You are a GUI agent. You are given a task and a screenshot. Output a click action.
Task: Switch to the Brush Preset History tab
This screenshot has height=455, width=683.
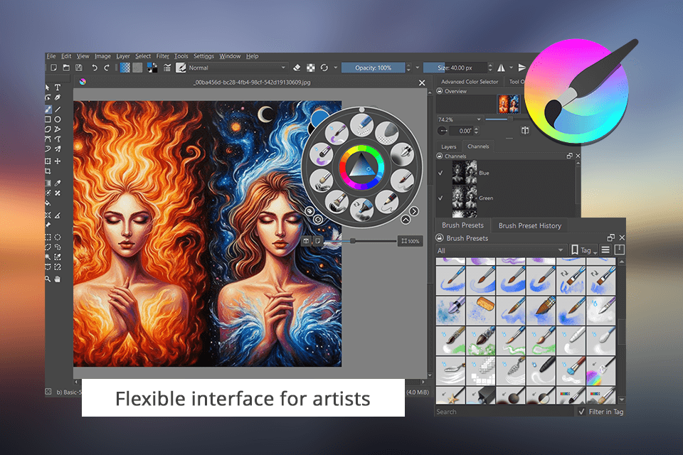529,225
